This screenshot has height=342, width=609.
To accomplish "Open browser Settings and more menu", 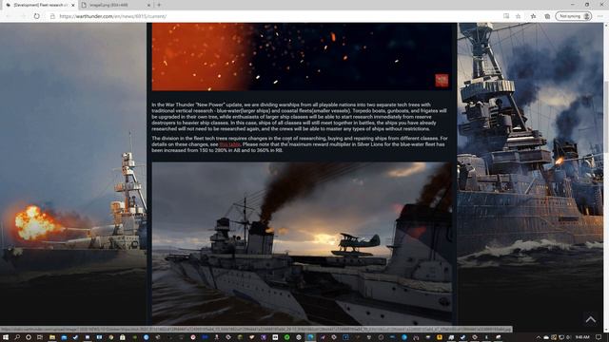I will 600,16.
